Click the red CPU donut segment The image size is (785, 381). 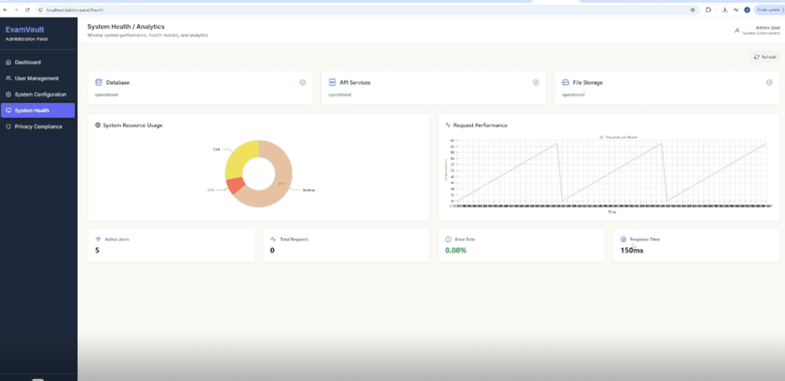point(235,185)
